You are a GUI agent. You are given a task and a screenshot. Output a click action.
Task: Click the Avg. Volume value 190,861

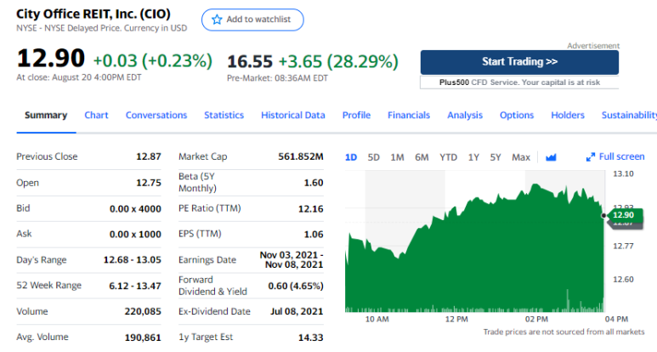click(x=143, y=338)
